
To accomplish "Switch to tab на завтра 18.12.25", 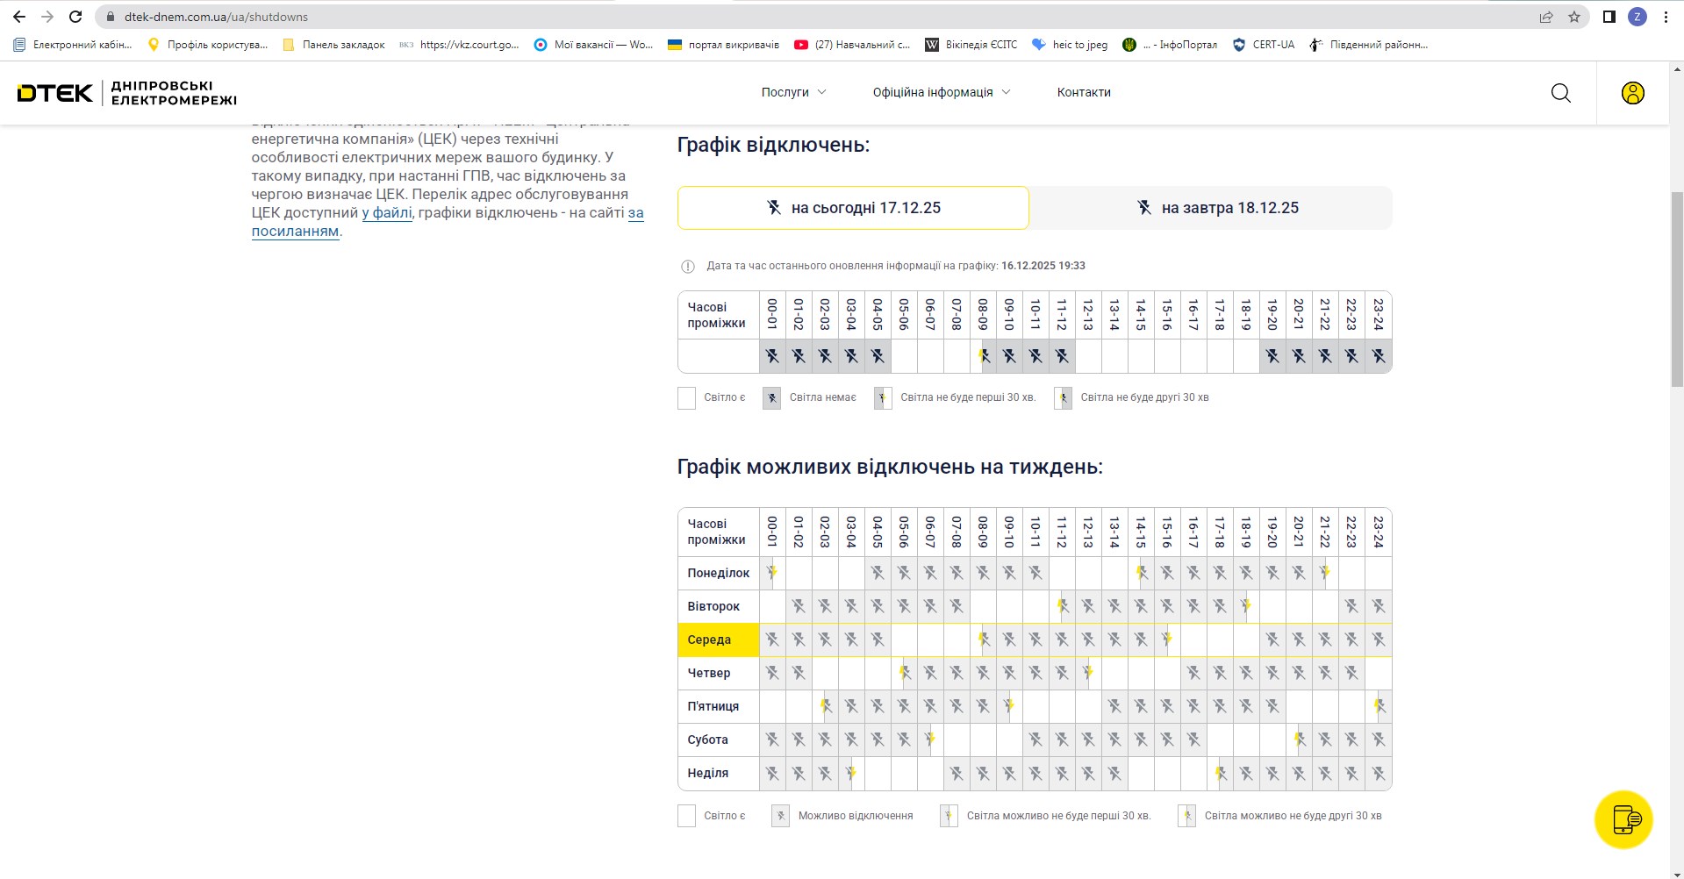I will coord(1216,208).
